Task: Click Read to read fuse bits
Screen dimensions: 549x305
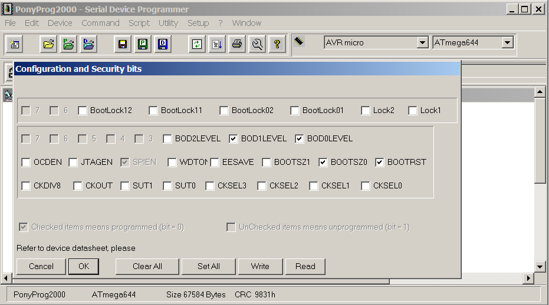Action: click(305, 267)
